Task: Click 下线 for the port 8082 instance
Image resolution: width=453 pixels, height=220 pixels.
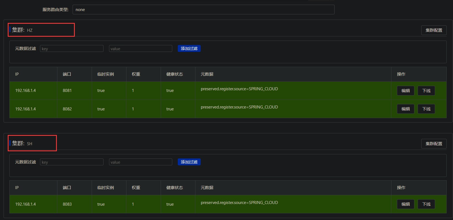Action: pyautogui.click(x=426, y=109)
